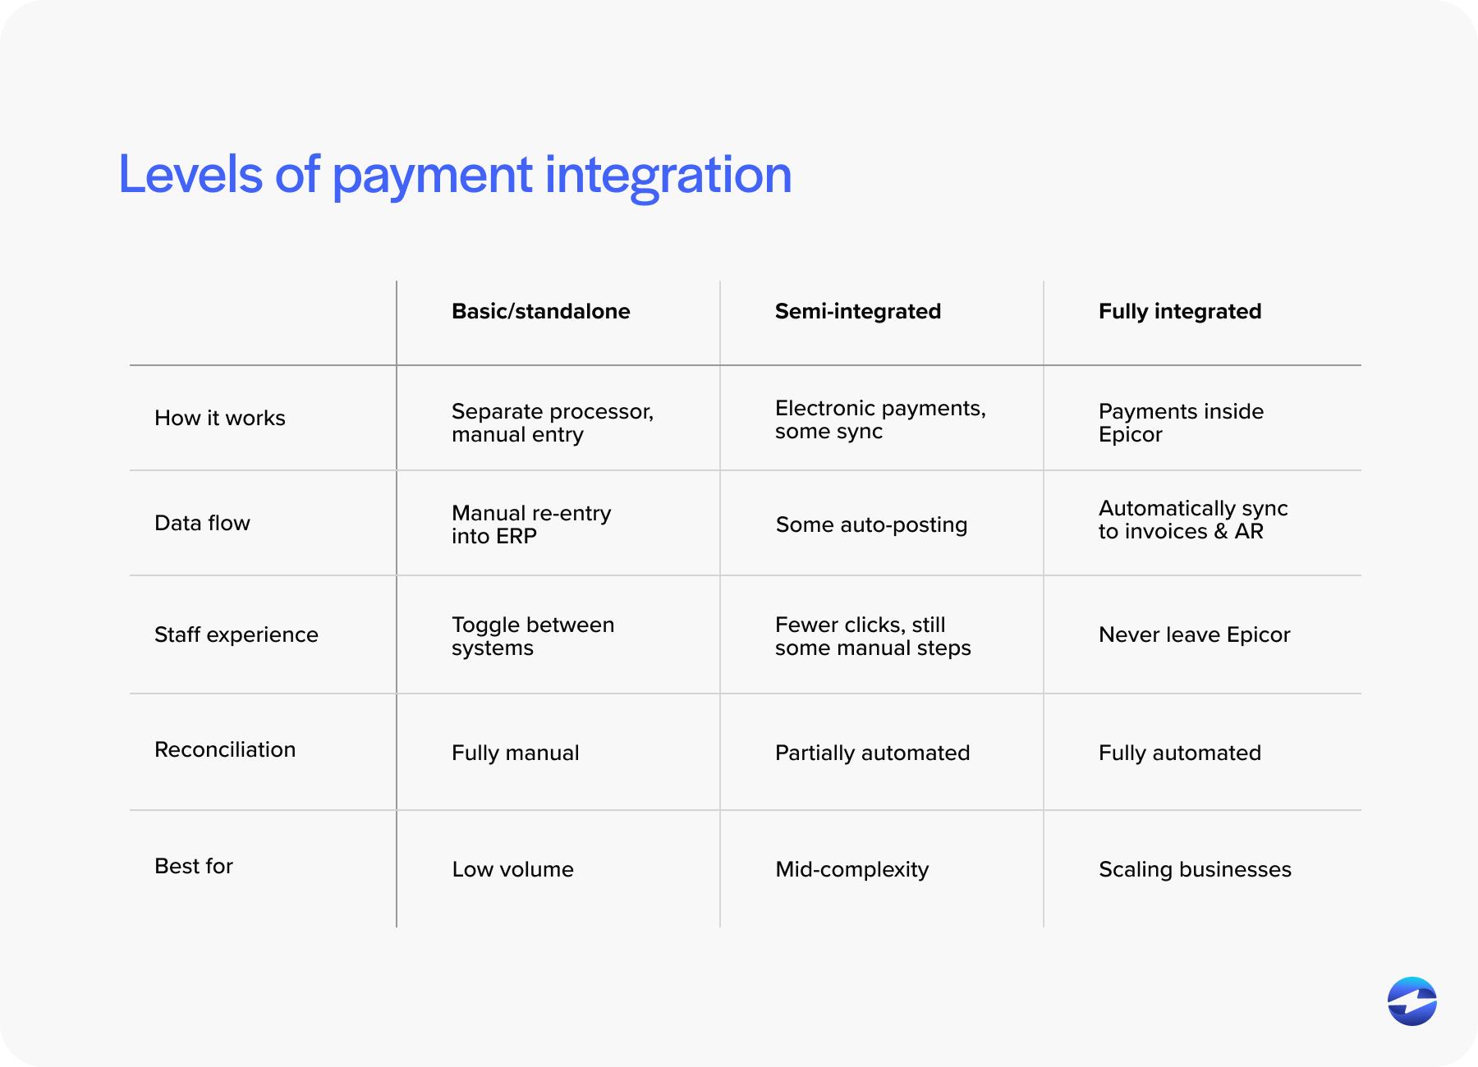Click the 'Fully integrated' column header
This screenshot has height=1067, width=1478.
(x=1180, y=312)
